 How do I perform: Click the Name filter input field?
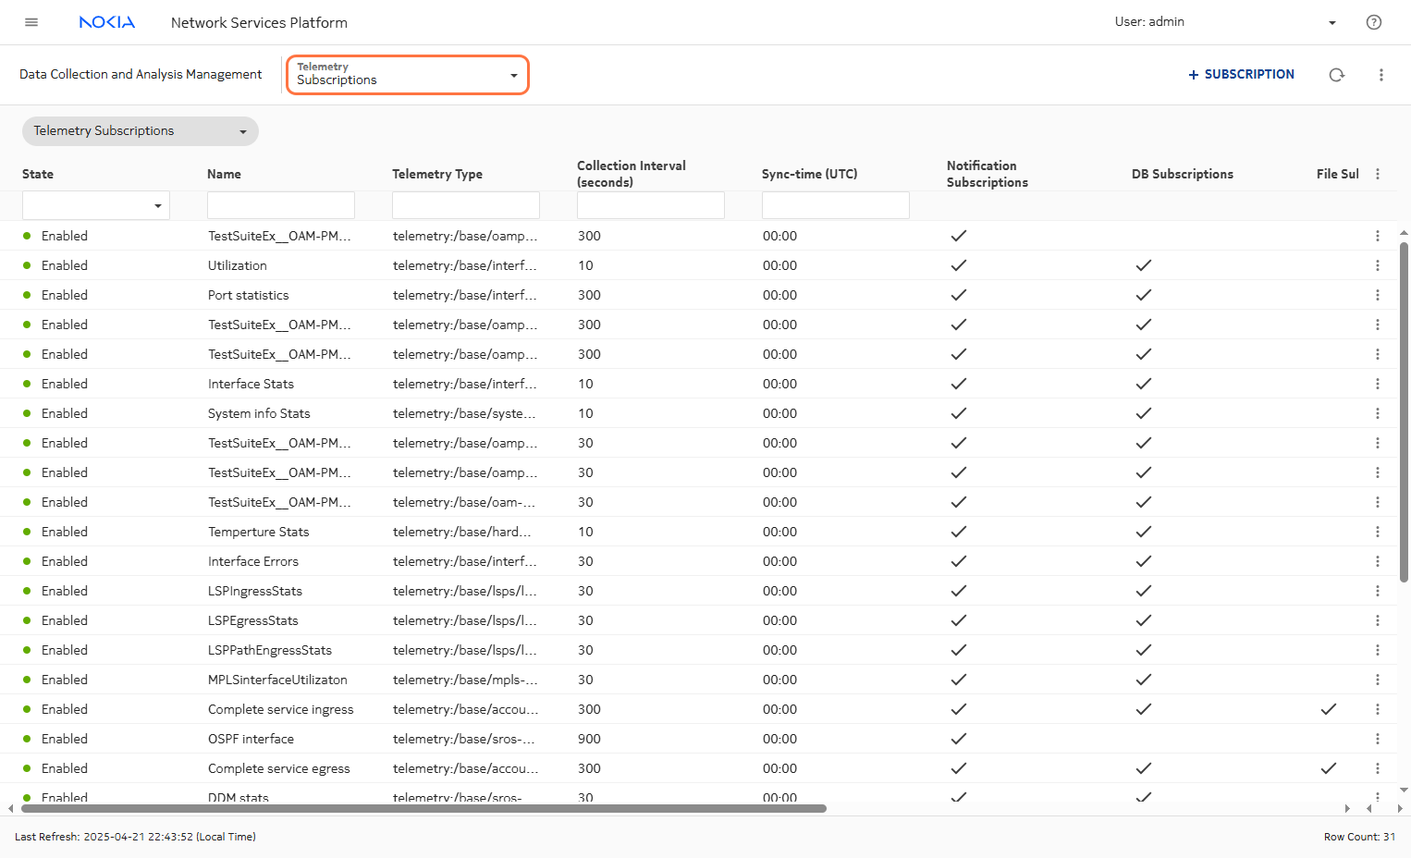pyautogui.click(x=281, y=205)
